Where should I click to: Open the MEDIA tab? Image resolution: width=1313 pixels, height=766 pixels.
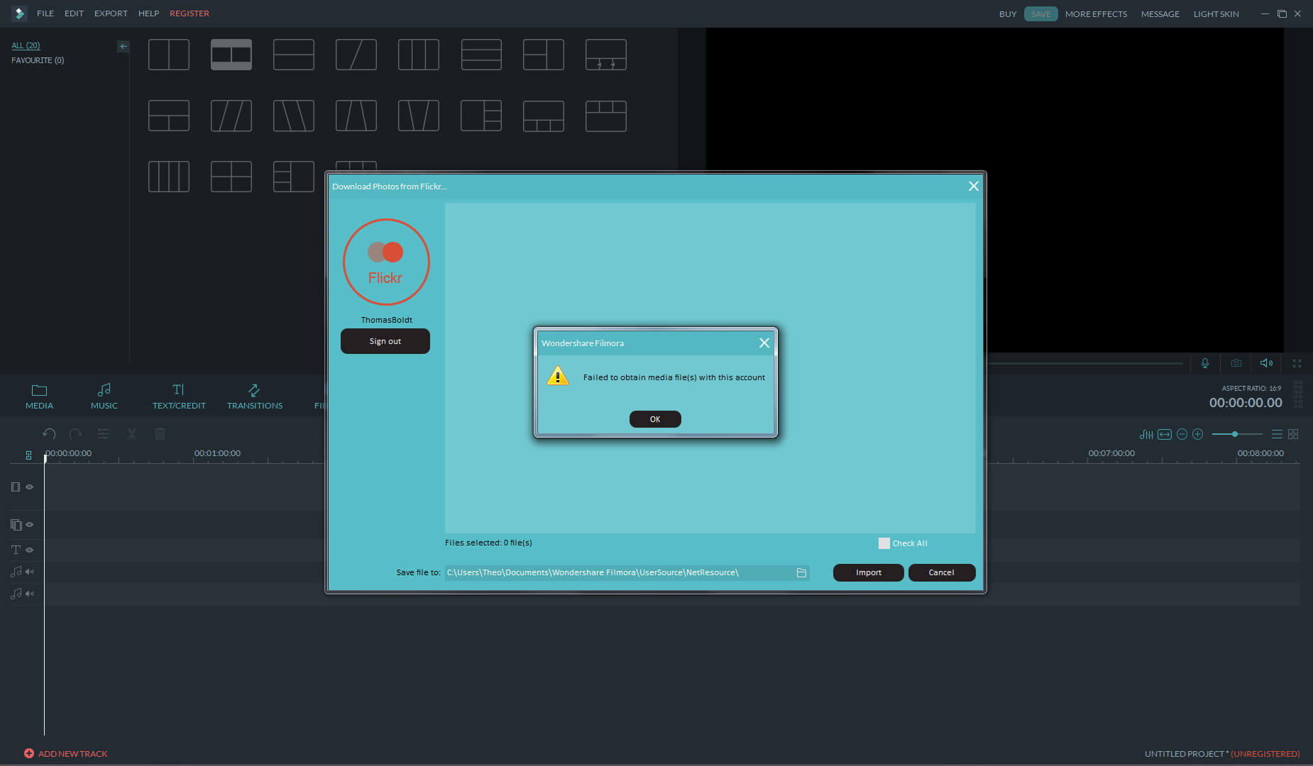[x=39, y=396]
